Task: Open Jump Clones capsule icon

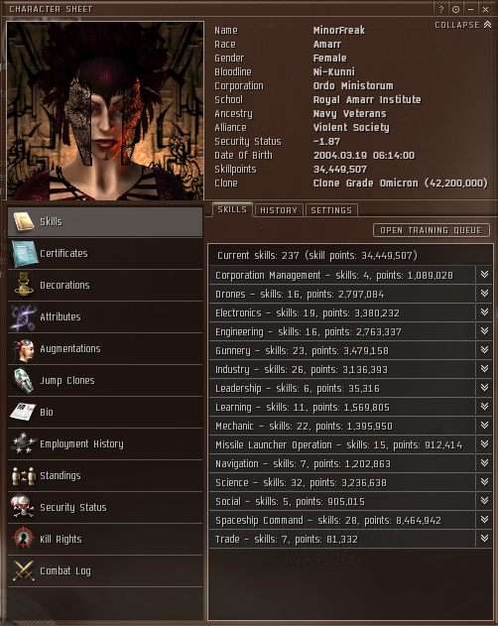Action: [x=24, y=380]
